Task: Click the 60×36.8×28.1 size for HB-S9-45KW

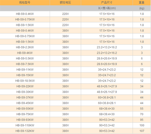Action: [107, 103]
